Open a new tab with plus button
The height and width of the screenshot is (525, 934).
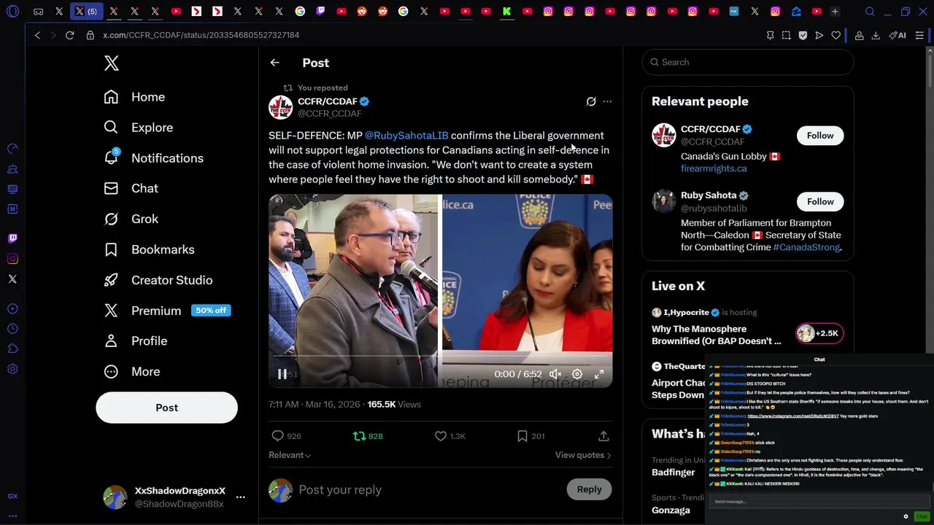835,12
